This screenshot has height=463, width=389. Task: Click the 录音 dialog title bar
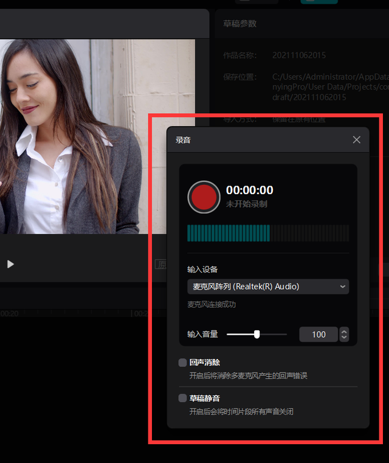pyautogui.click(x=255, y=140)
